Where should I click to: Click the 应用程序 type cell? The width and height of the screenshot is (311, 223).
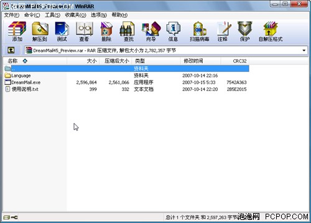click(144, 82)
